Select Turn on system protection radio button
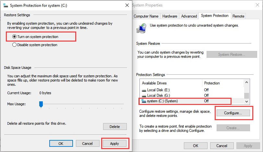263x152 pixels. [14, 37]
